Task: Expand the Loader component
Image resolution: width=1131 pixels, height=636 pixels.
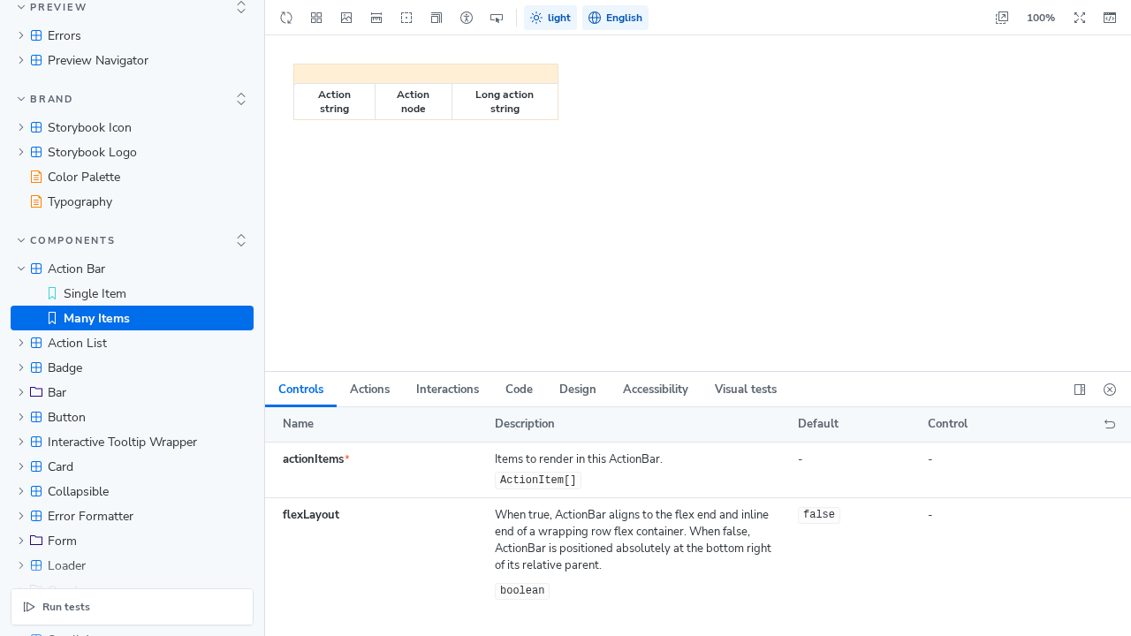Action: [x=132, y=565]
